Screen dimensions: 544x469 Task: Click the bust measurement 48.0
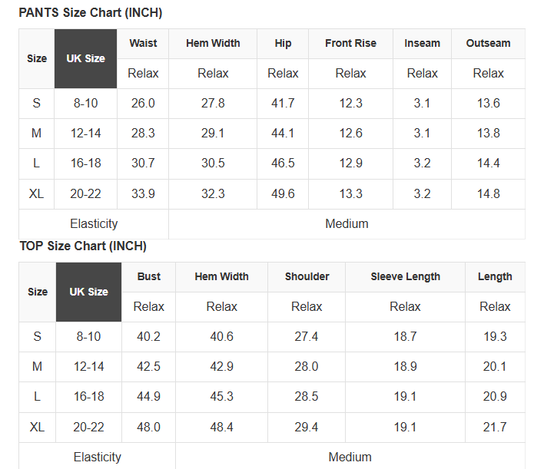149,427
